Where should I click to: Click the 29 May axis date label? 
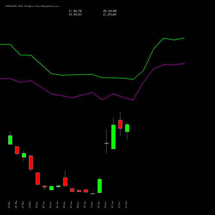point(30,204)
